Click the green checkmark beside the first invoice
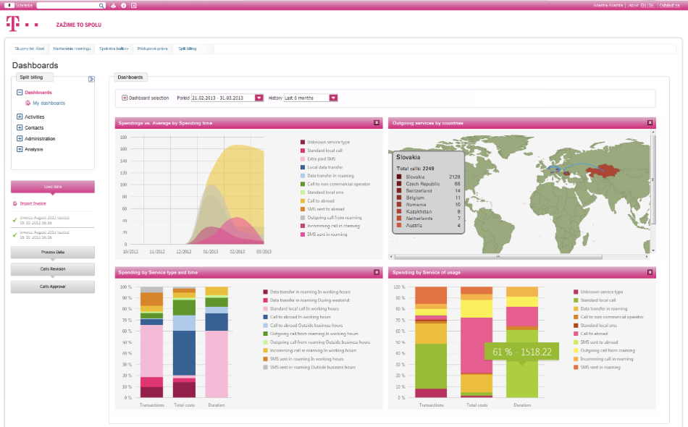Screen dimensions: 688x427 (x=15, y=220)
